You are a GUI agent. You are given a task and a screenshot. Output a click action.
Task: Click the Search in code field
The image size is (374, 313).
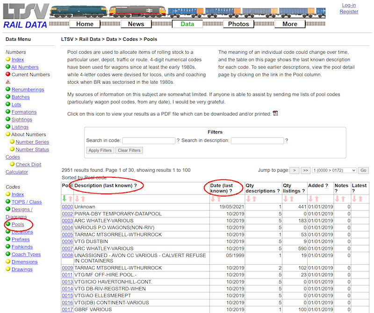(149, 140)
